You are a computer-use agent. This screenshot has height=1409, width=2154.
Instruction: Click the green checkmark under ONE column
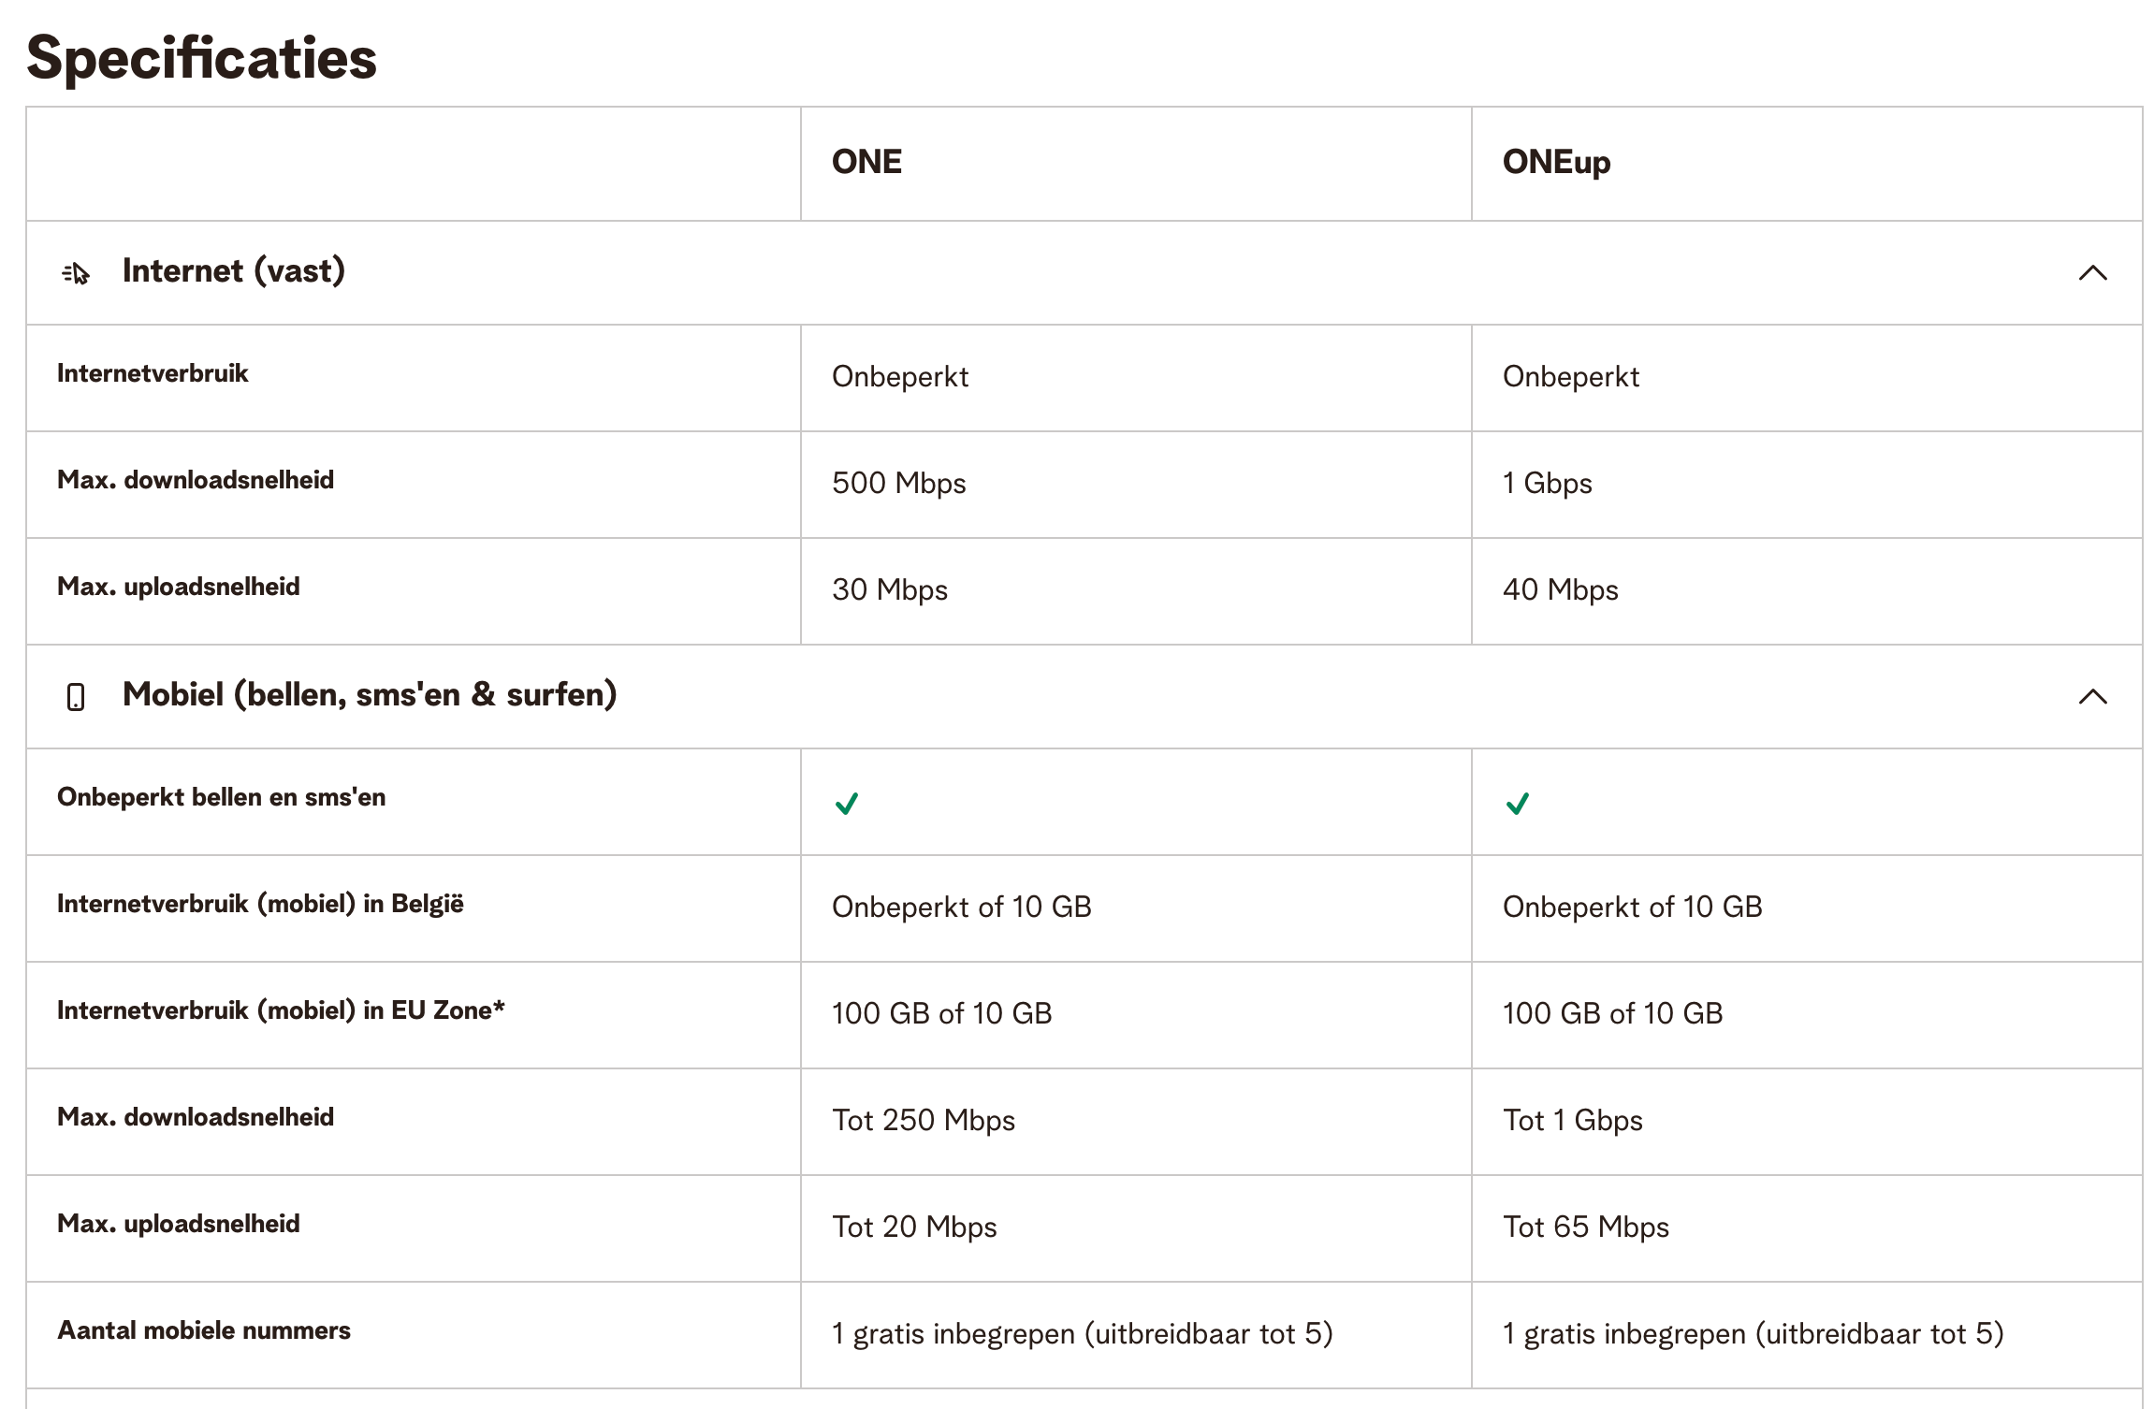click(x=847, y=804)
